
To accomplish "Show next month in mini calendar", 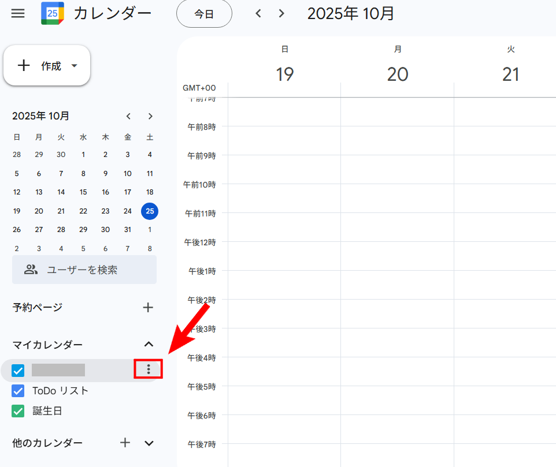I will pyautogui.click(x=150, y=116).
